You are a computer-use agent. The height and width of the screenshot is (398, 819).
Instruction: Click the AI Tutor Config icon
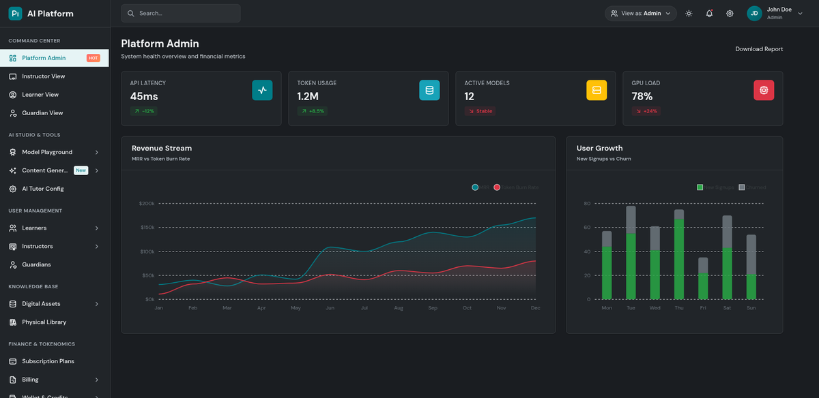[x=14, y=188]
